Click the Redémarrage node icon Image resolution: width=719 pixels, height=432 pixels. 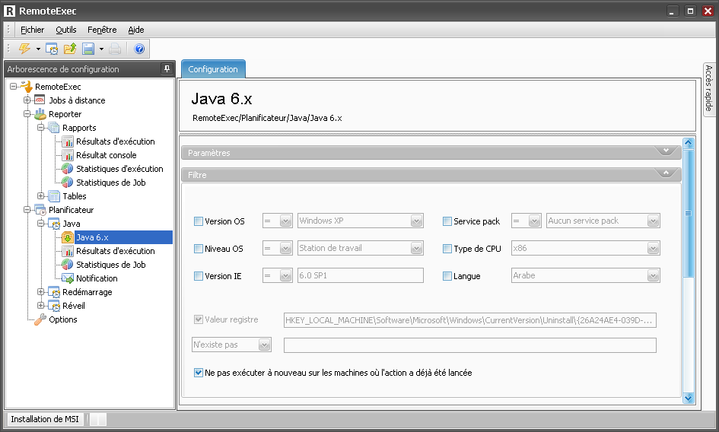[54, 292]
